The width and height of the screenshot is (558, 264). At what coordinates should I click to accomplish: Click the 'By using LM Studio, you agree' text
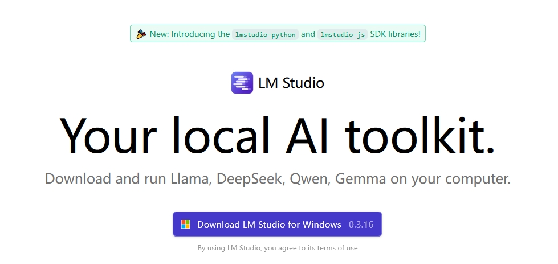click(256, 248)
